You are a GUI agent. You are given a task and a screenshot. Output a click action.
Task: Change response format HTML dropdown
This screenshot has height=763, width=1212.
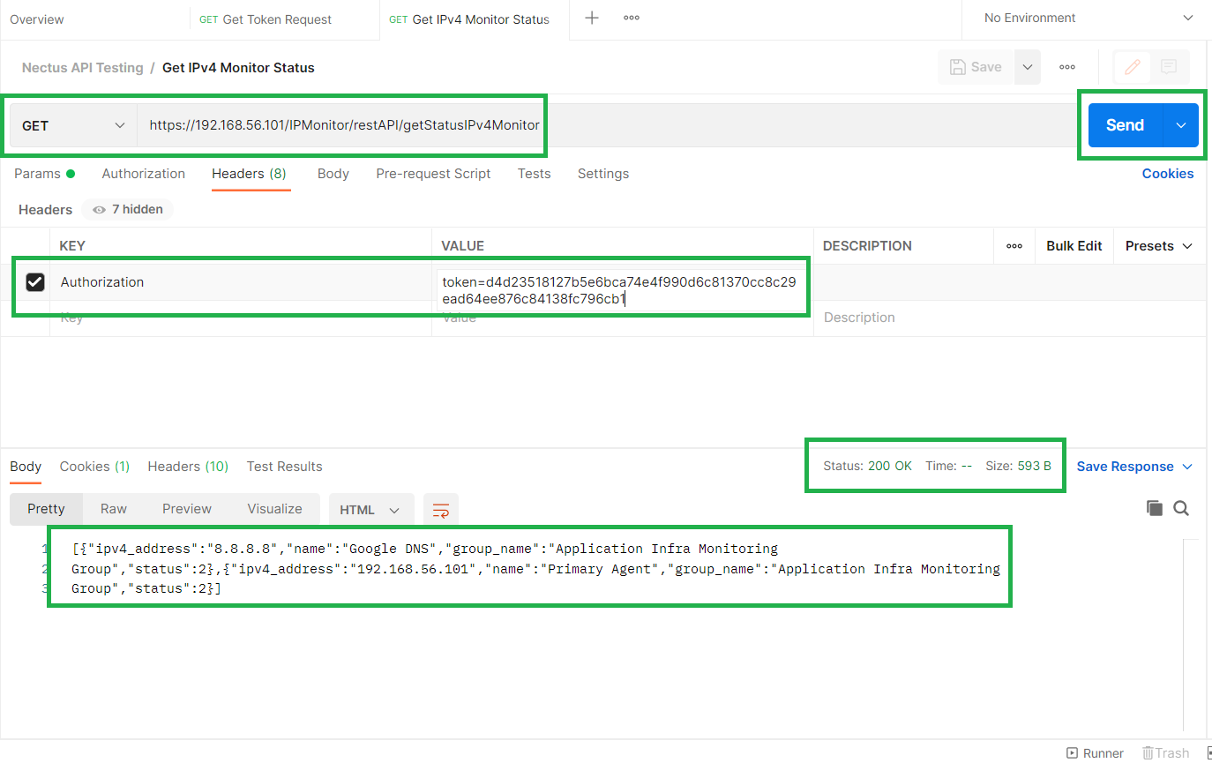coord(370,510)
